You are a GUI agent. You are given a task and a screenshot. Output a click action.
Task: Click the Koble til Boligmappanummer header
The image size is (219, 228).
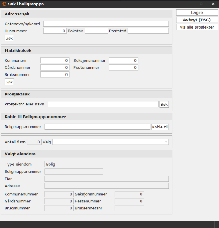[x=87, y=117]
